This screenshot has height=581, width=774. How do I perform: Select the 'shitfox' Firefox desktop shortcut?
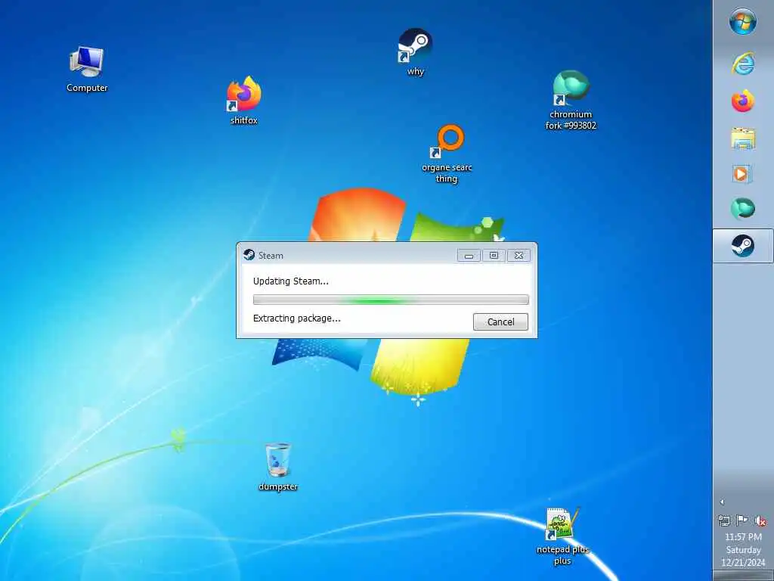click(244, 101)
